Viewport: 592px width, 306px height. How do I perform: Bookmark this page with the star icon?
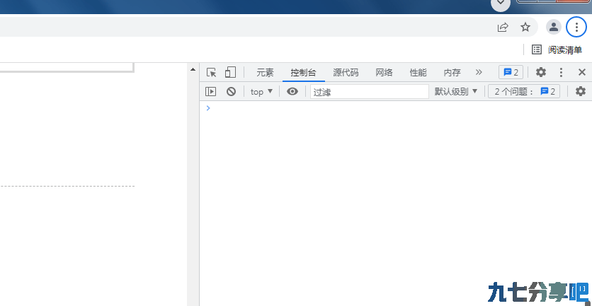tap(525, 27)
